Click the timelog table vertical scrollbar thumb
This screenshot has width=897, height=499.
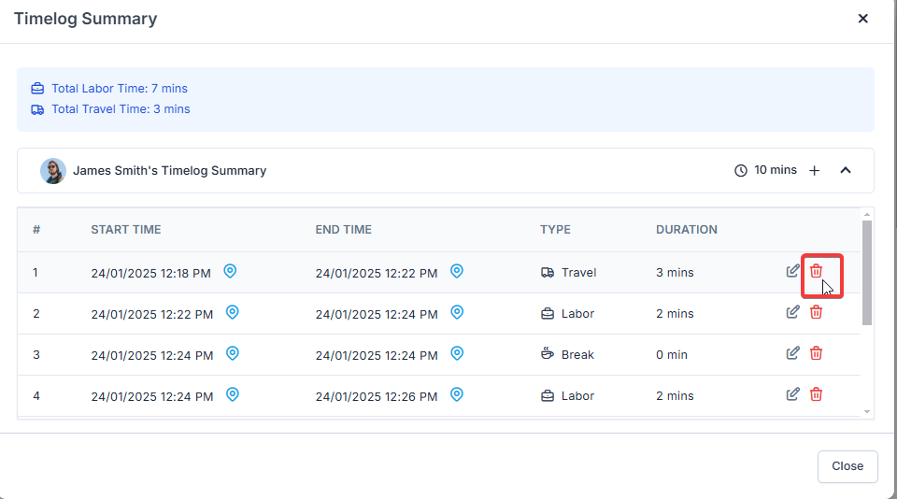(x=867, y=272)
